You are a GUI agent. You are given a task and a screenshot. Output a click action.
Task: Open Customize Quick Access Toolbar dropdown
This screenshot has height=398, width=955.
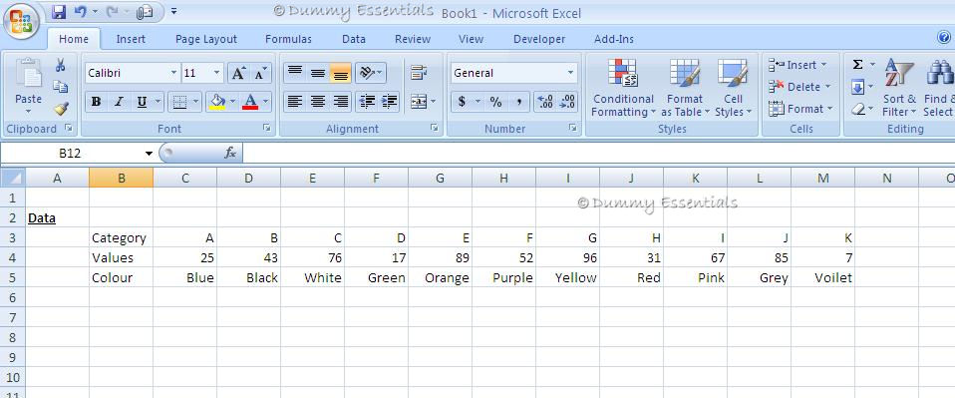pyautogui.click(x=174, y=12)
